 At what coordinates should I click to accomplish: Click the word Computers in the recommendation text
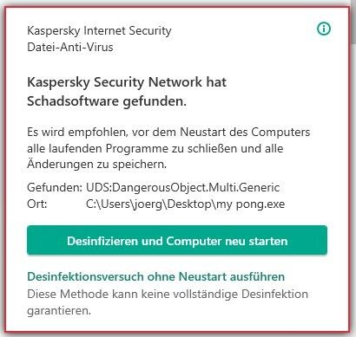tap(280, 133)
